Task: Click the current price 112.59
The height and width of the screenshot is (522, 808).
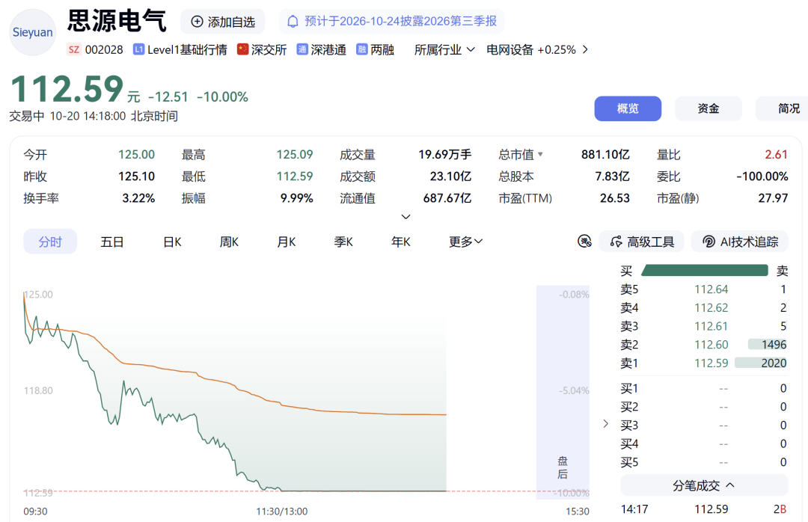Action: [x=67, y=89]
